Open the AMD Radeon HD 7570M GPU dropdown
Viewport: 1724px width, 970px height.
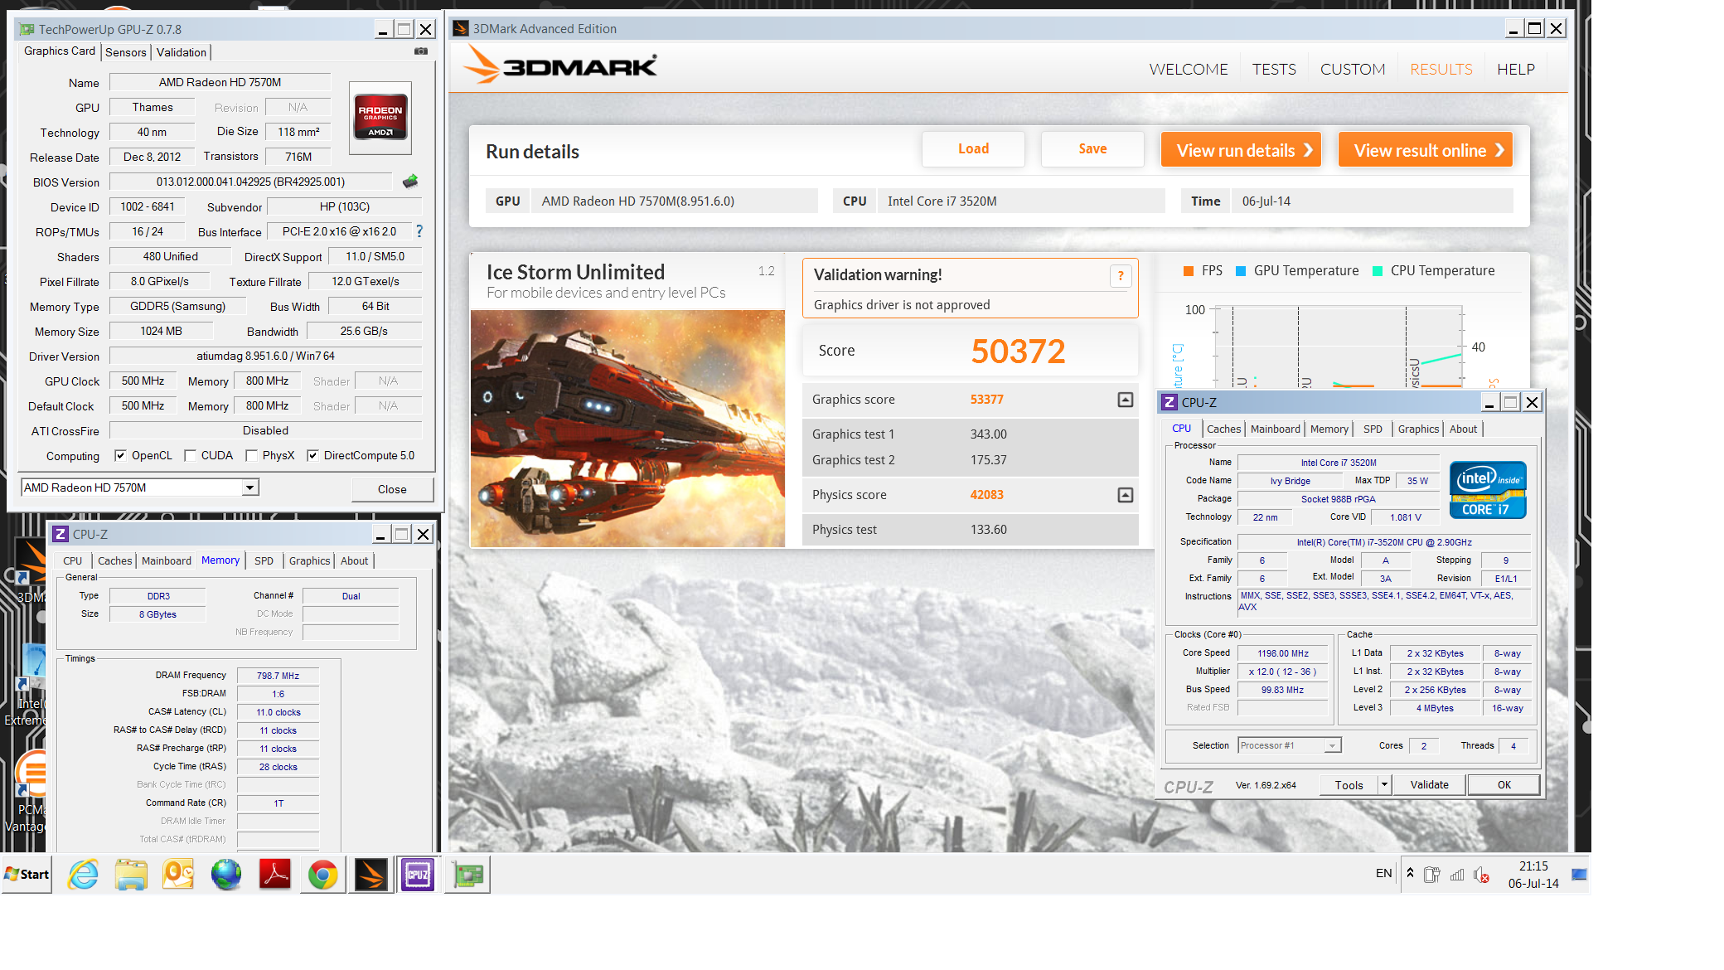(249, 487)
